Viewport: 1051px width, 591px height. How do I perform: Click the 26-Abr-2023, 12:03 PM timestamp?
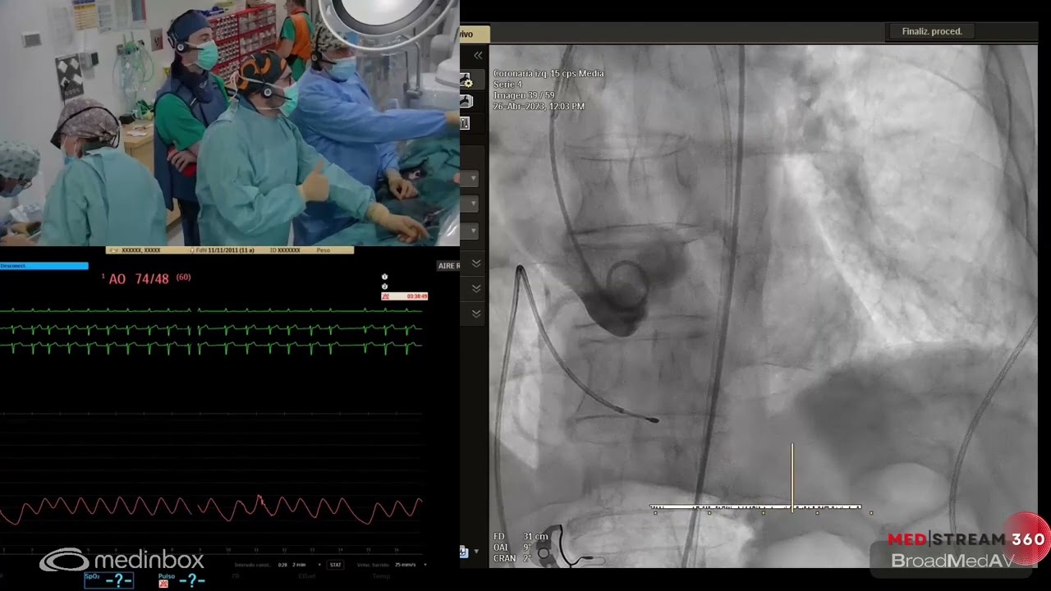[x=539, y=107]
